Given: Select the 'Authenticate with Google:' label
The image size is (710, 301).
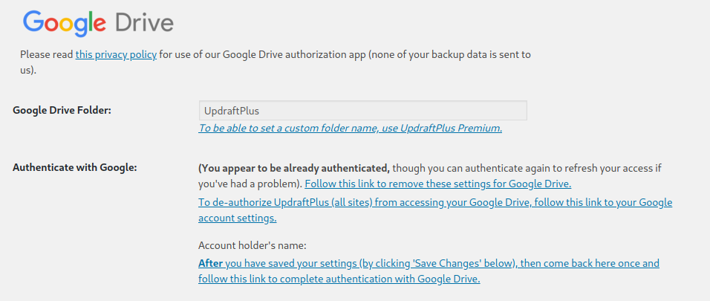Looking at the screenshot, I should click(75, 168).
